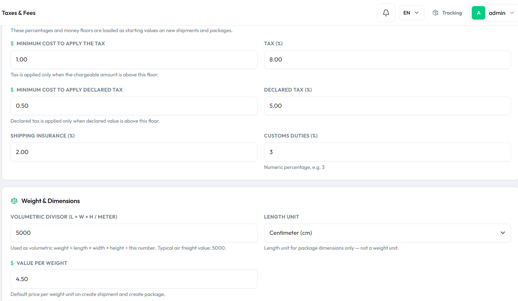This screenshot has width=518, height=301.
Task: Click the "Declared tax is applied only" hint
Action: (x=85, y=121)
